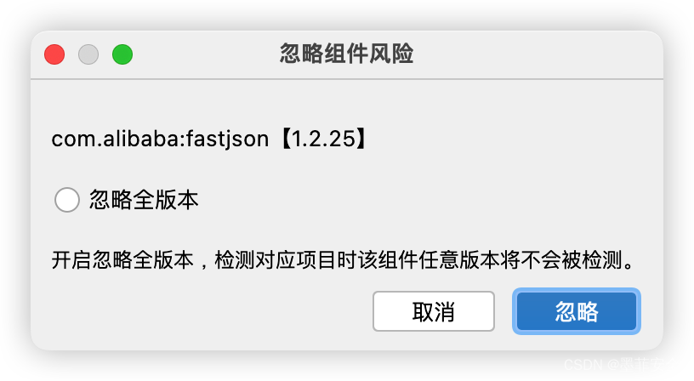Cancel the dialog via 取消 button
The width and height of the screenshot is (694, 381).
point(433,311)
